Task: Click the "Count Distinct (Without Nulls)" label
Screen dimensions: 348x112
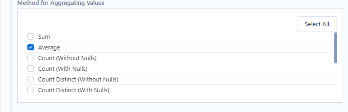Action: (78, 79)
